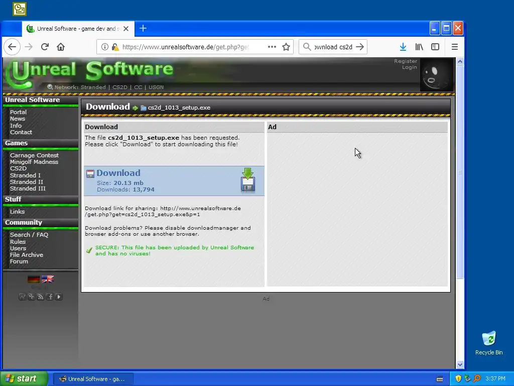The height and width of the screenshot is (386, 514).
Task: Click the on-screen keyboard taskbar icon
Action: coord(440,379)
